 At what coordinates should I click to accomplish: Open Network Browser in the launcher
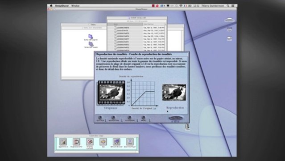click(x=116, y=142)
